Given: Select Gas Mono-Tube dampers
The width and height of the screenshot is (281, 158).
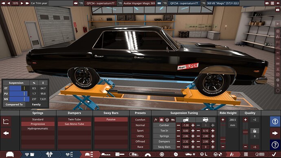Looking at the screenshot, I should click(74, 124).
